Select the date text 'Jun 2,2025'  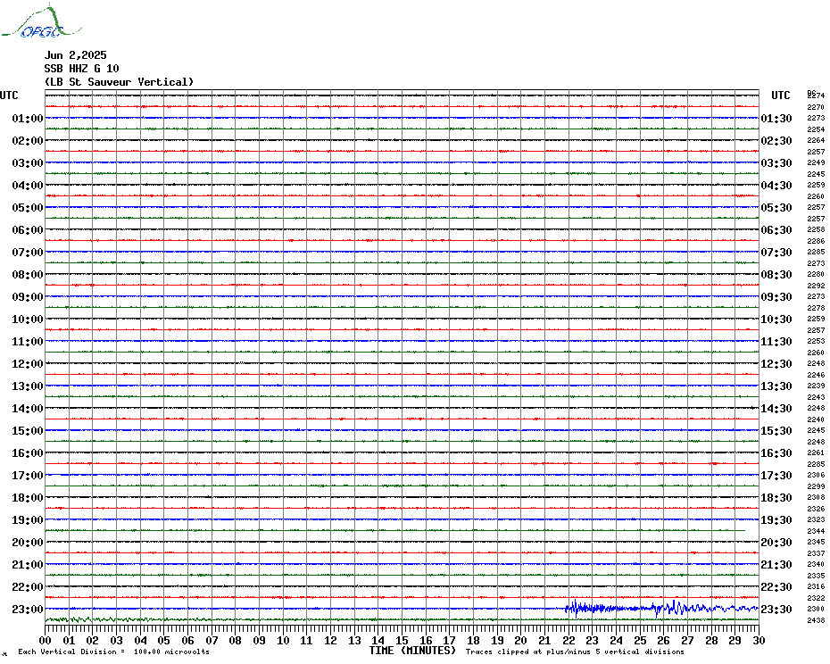pos(75,55)
